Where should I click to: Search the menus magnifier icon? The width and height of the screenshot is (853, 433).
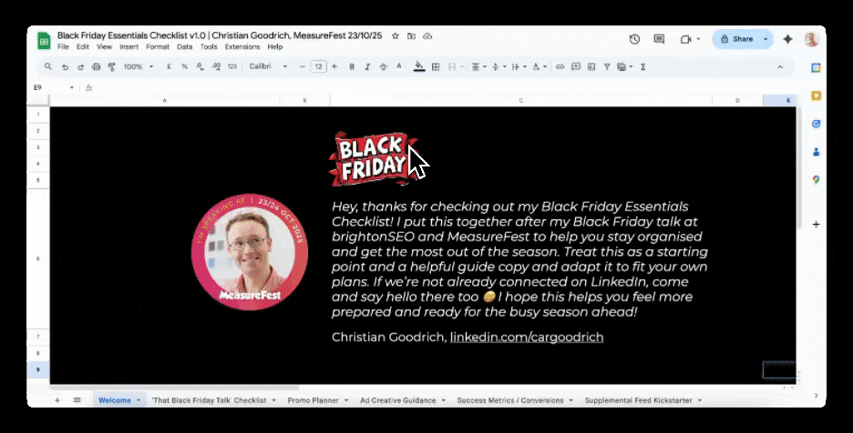tap(48, 66)
